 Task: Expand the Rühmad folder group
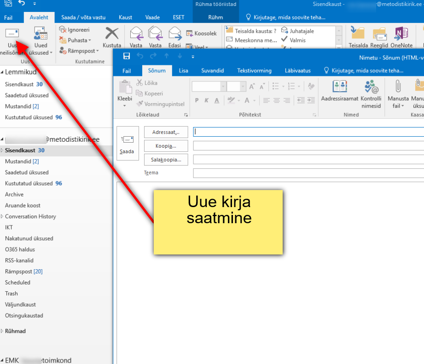[x=2, y=331]
